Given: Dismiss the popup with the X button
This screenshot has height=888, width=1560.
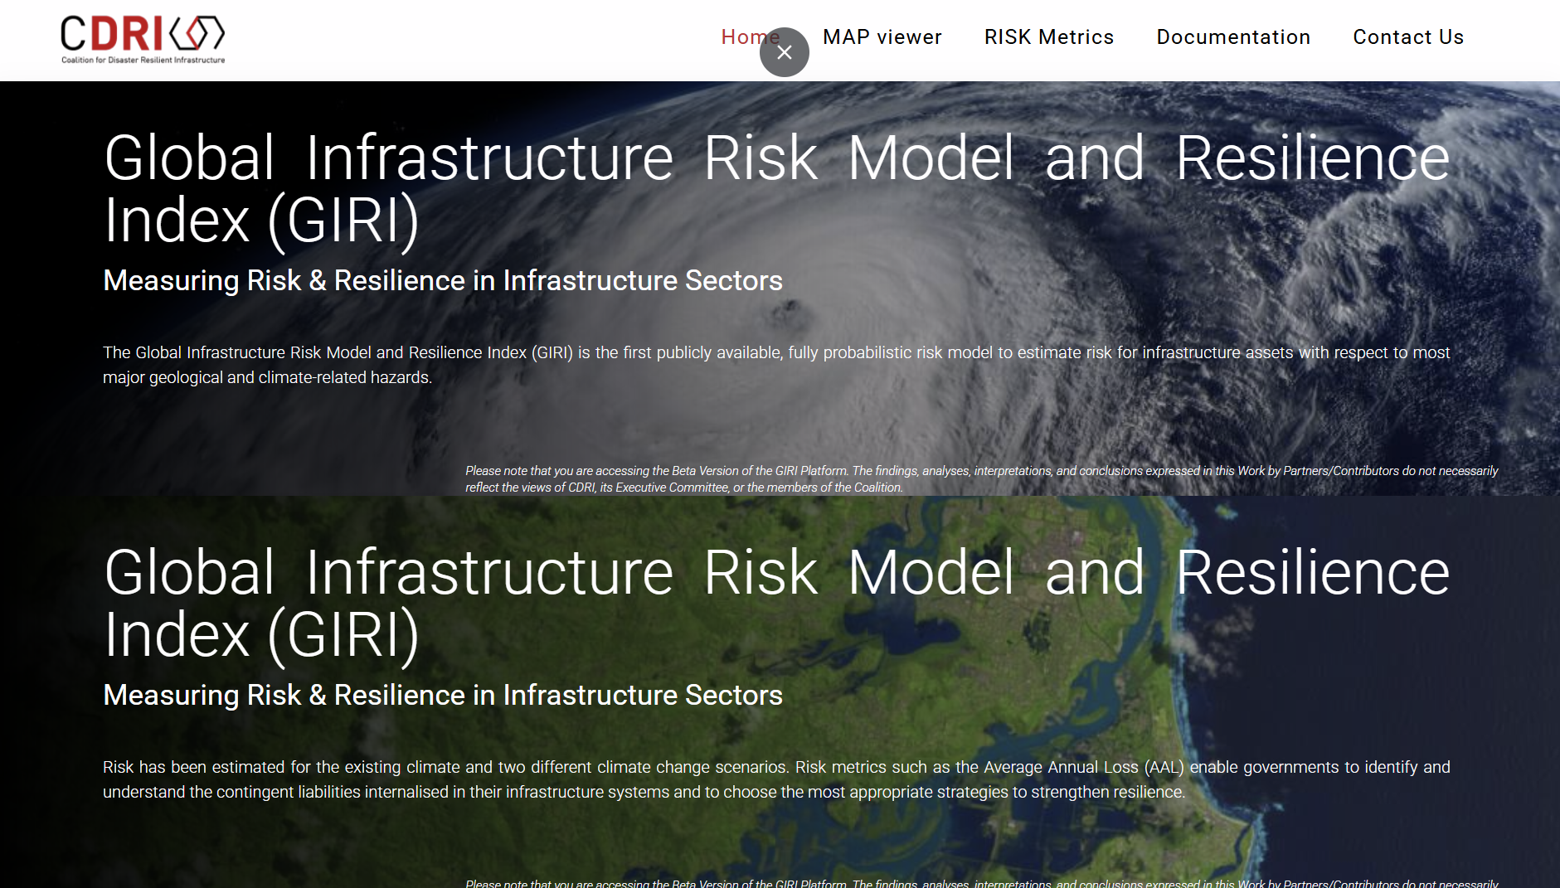Looking at the screenshot, I should coord(784,51).
